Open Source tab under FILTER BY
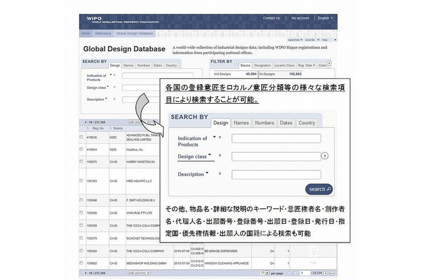The width and height of the screenshot is (421, 280). click(x=245, y=65)
